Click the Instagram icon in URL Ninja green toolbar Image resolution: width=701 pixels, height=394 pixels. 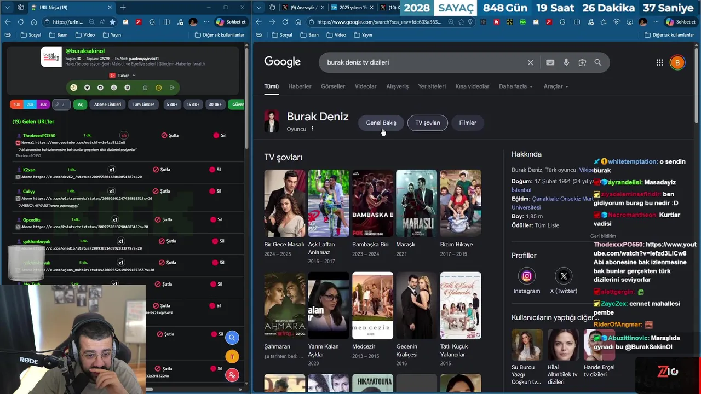[x=100, y=88]
